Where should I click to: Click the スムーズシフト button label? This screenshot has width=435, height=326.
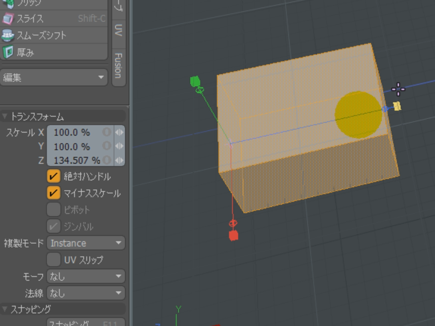coord(41,35)
